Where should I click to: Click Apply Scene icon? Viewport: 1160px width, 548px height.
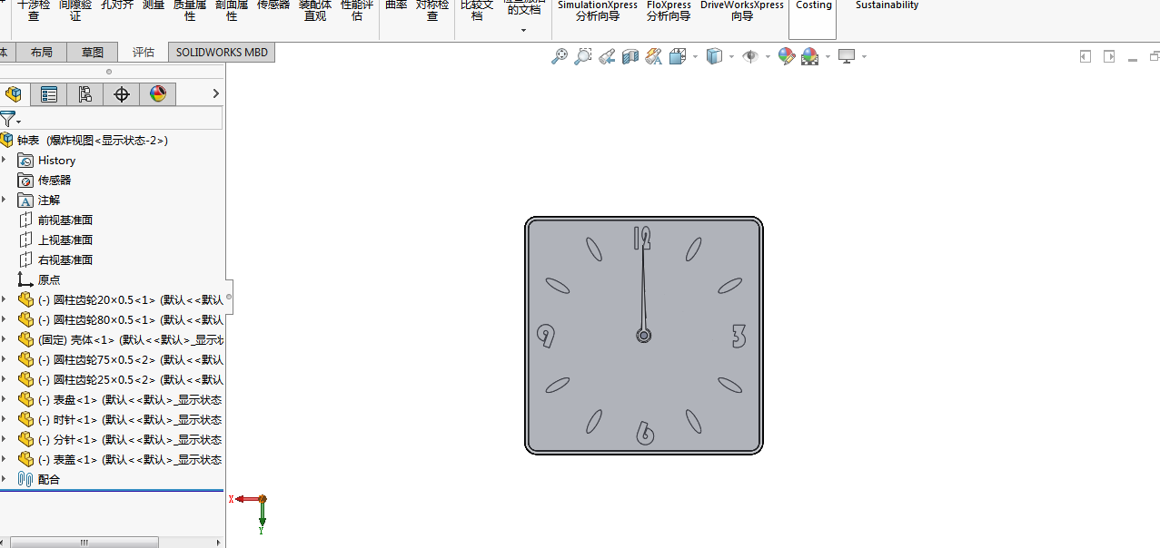[809, 56]
